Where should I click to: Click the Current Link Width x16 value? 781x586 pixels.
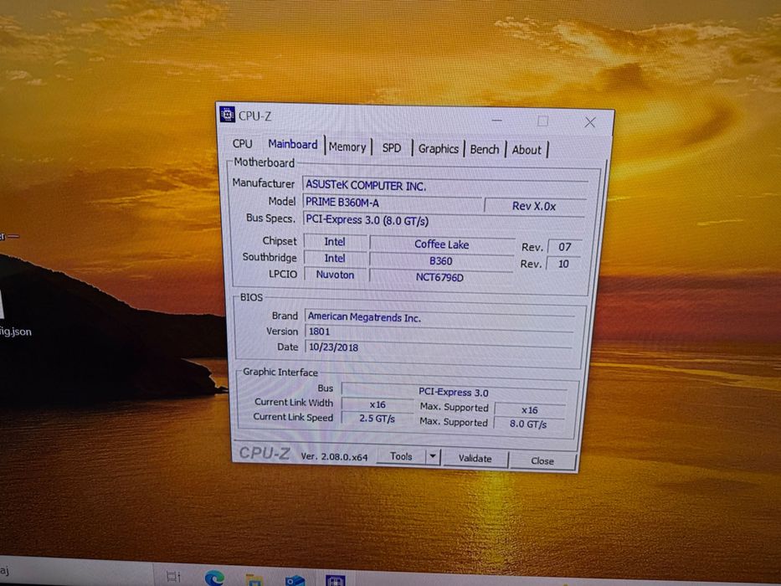(x=378, y=404)
